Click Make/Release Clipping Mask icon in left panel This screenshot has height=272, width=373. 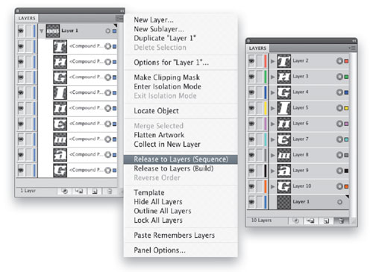pyautogui.click(x=64, y=191)
